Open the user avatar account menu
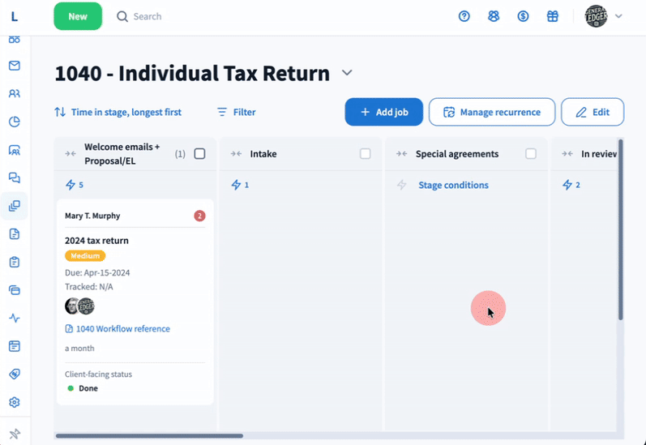This screenshot has width=646, height=445. pos(604,16)
